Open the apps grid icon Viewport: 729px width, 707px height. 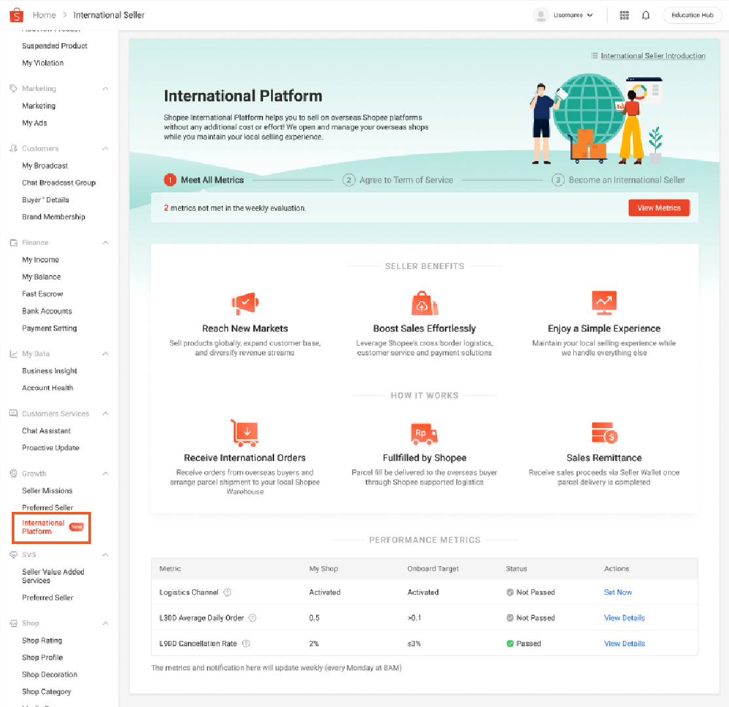(x=624, y=15)
